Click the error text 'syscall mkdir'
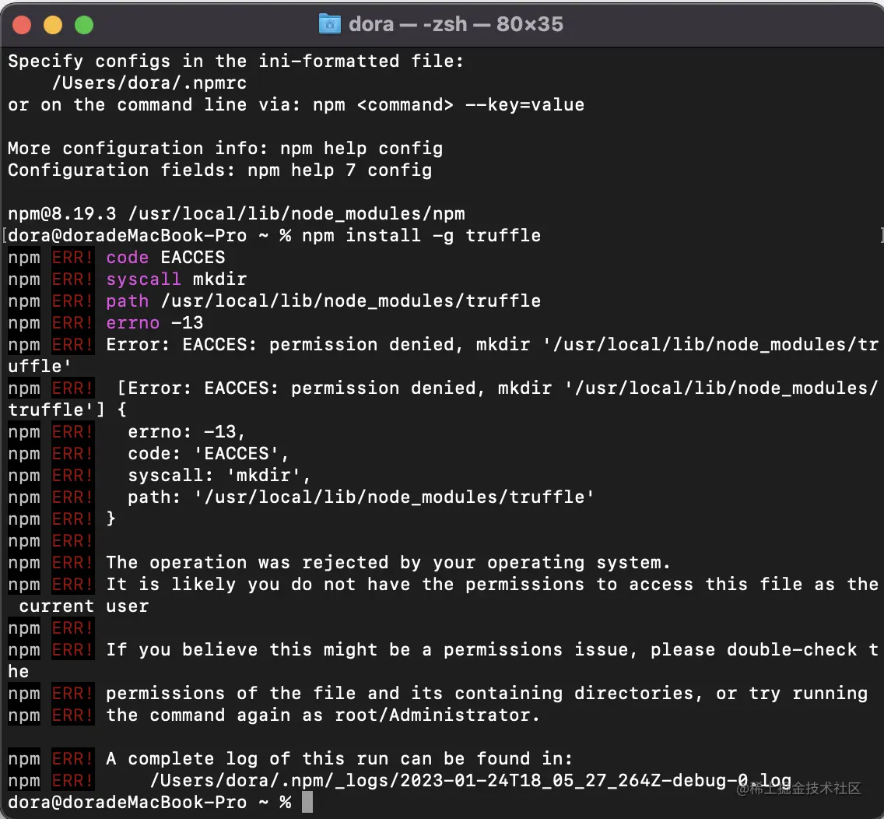Viewport: 884px width, 819px height. point(177,279)
